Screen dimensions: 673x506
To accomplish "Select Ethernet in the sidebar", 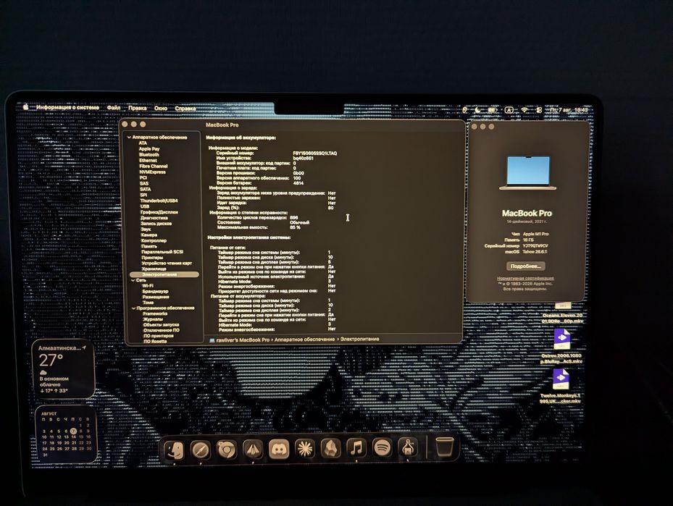I will pyautogui.click(x=148, y=161).
